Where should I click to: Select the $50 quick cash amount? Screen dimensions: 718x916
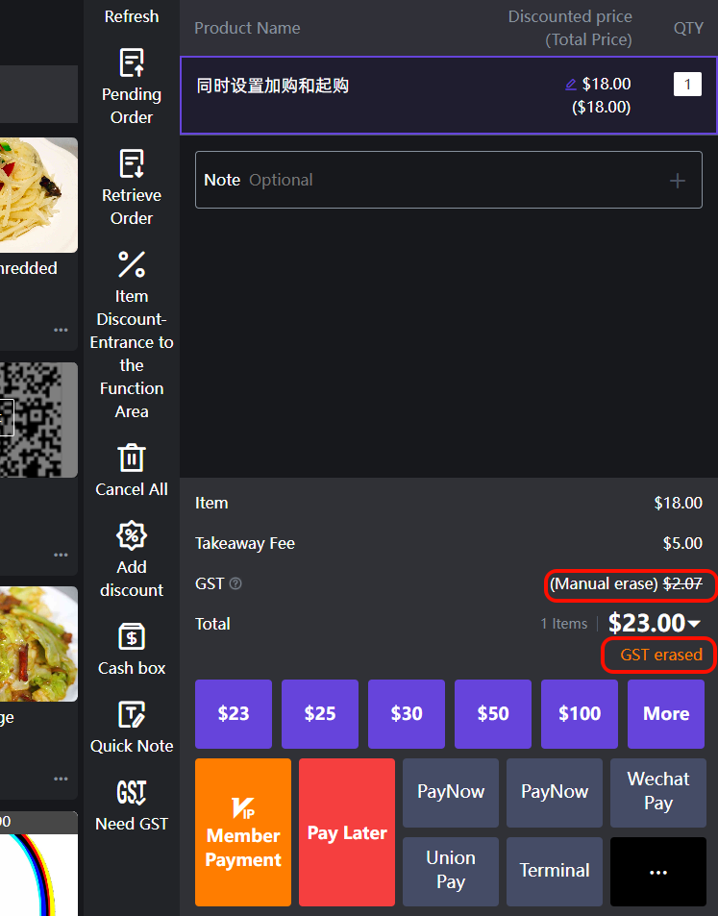[x=493, y=714]
